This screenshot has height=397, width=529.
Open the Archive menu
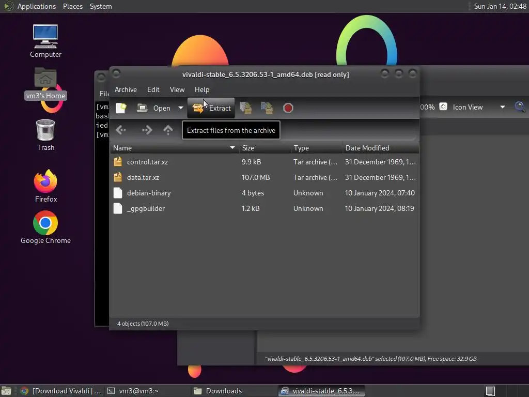click(126, 89)
